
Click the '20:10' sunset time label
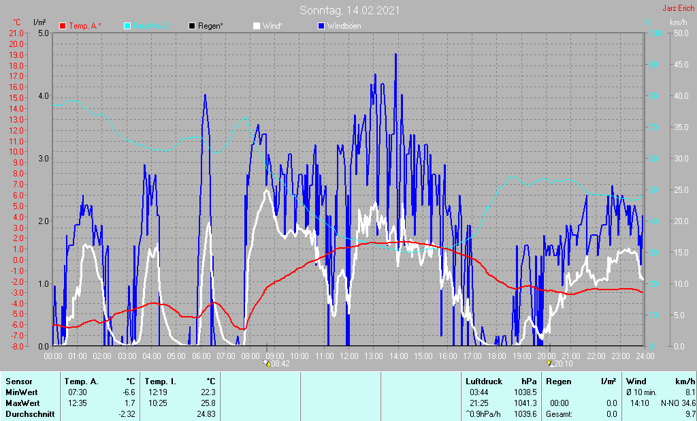(563, 364)
